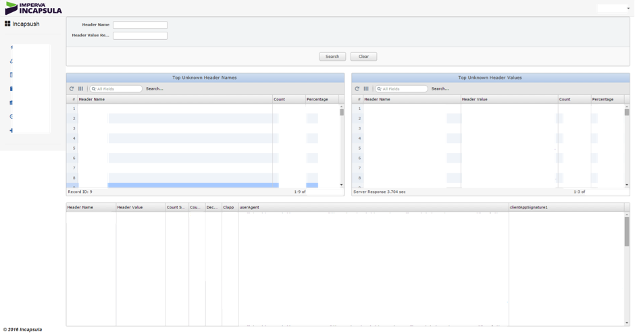Click the Imperva Incapsula logo
The height and width of the screenshot is (336, 635).
[x=33, y=8]
